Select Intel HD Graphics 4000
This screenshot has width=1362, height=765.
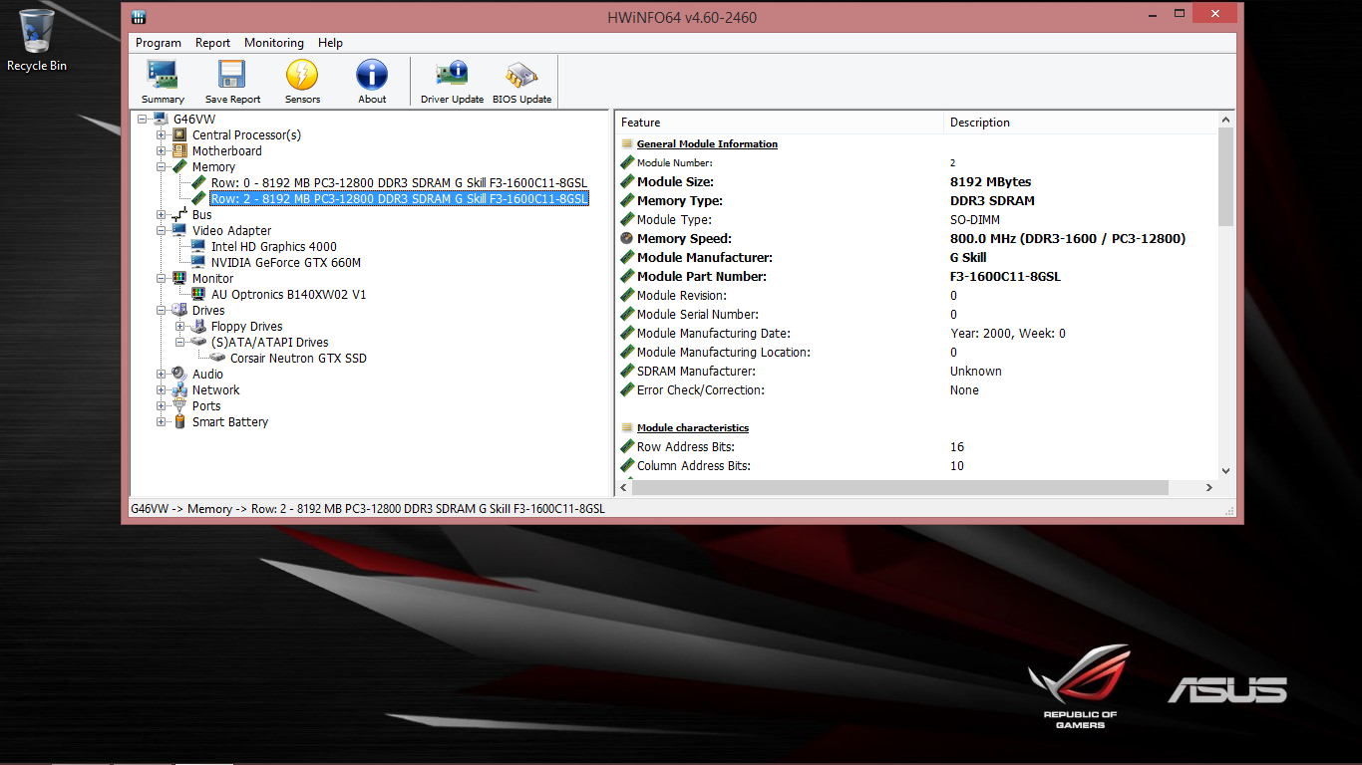pyautogui.click(x=274, y=246)
